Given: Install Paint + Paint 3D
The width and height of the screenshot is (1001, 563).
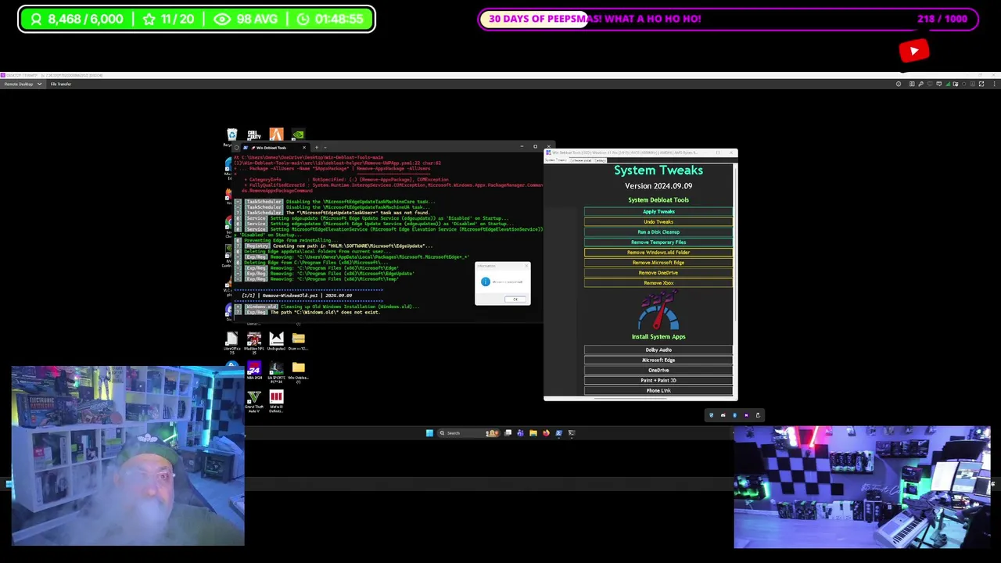Looking at the screenshot, I should 658,380.
